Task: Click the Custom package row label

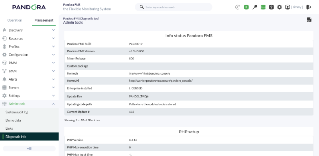Action: coord(77,66)
